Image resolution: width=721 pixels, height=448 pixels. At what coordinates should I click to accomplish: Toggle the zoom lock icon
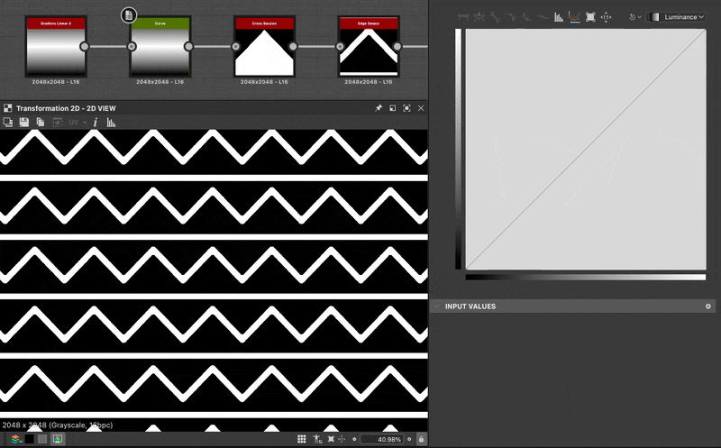(x=421, y=439)
